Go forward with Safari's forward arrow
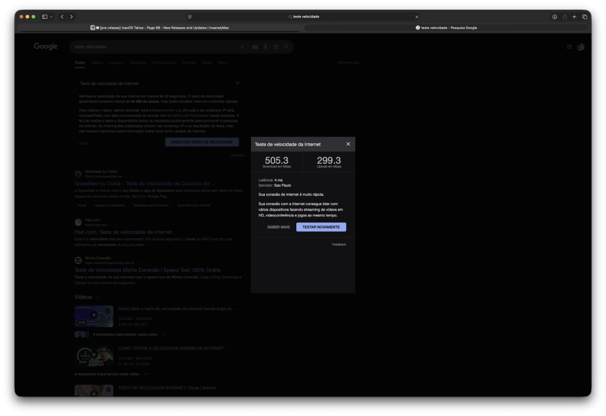 pyautogui.click(x=72, y=16)
